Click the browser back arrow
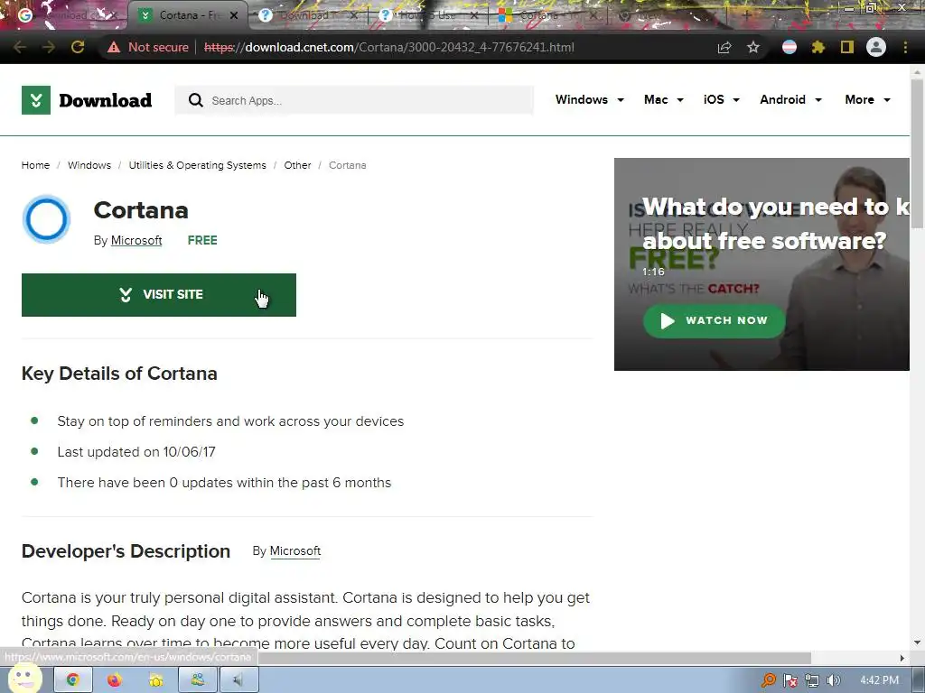 [x=20, y=47]
